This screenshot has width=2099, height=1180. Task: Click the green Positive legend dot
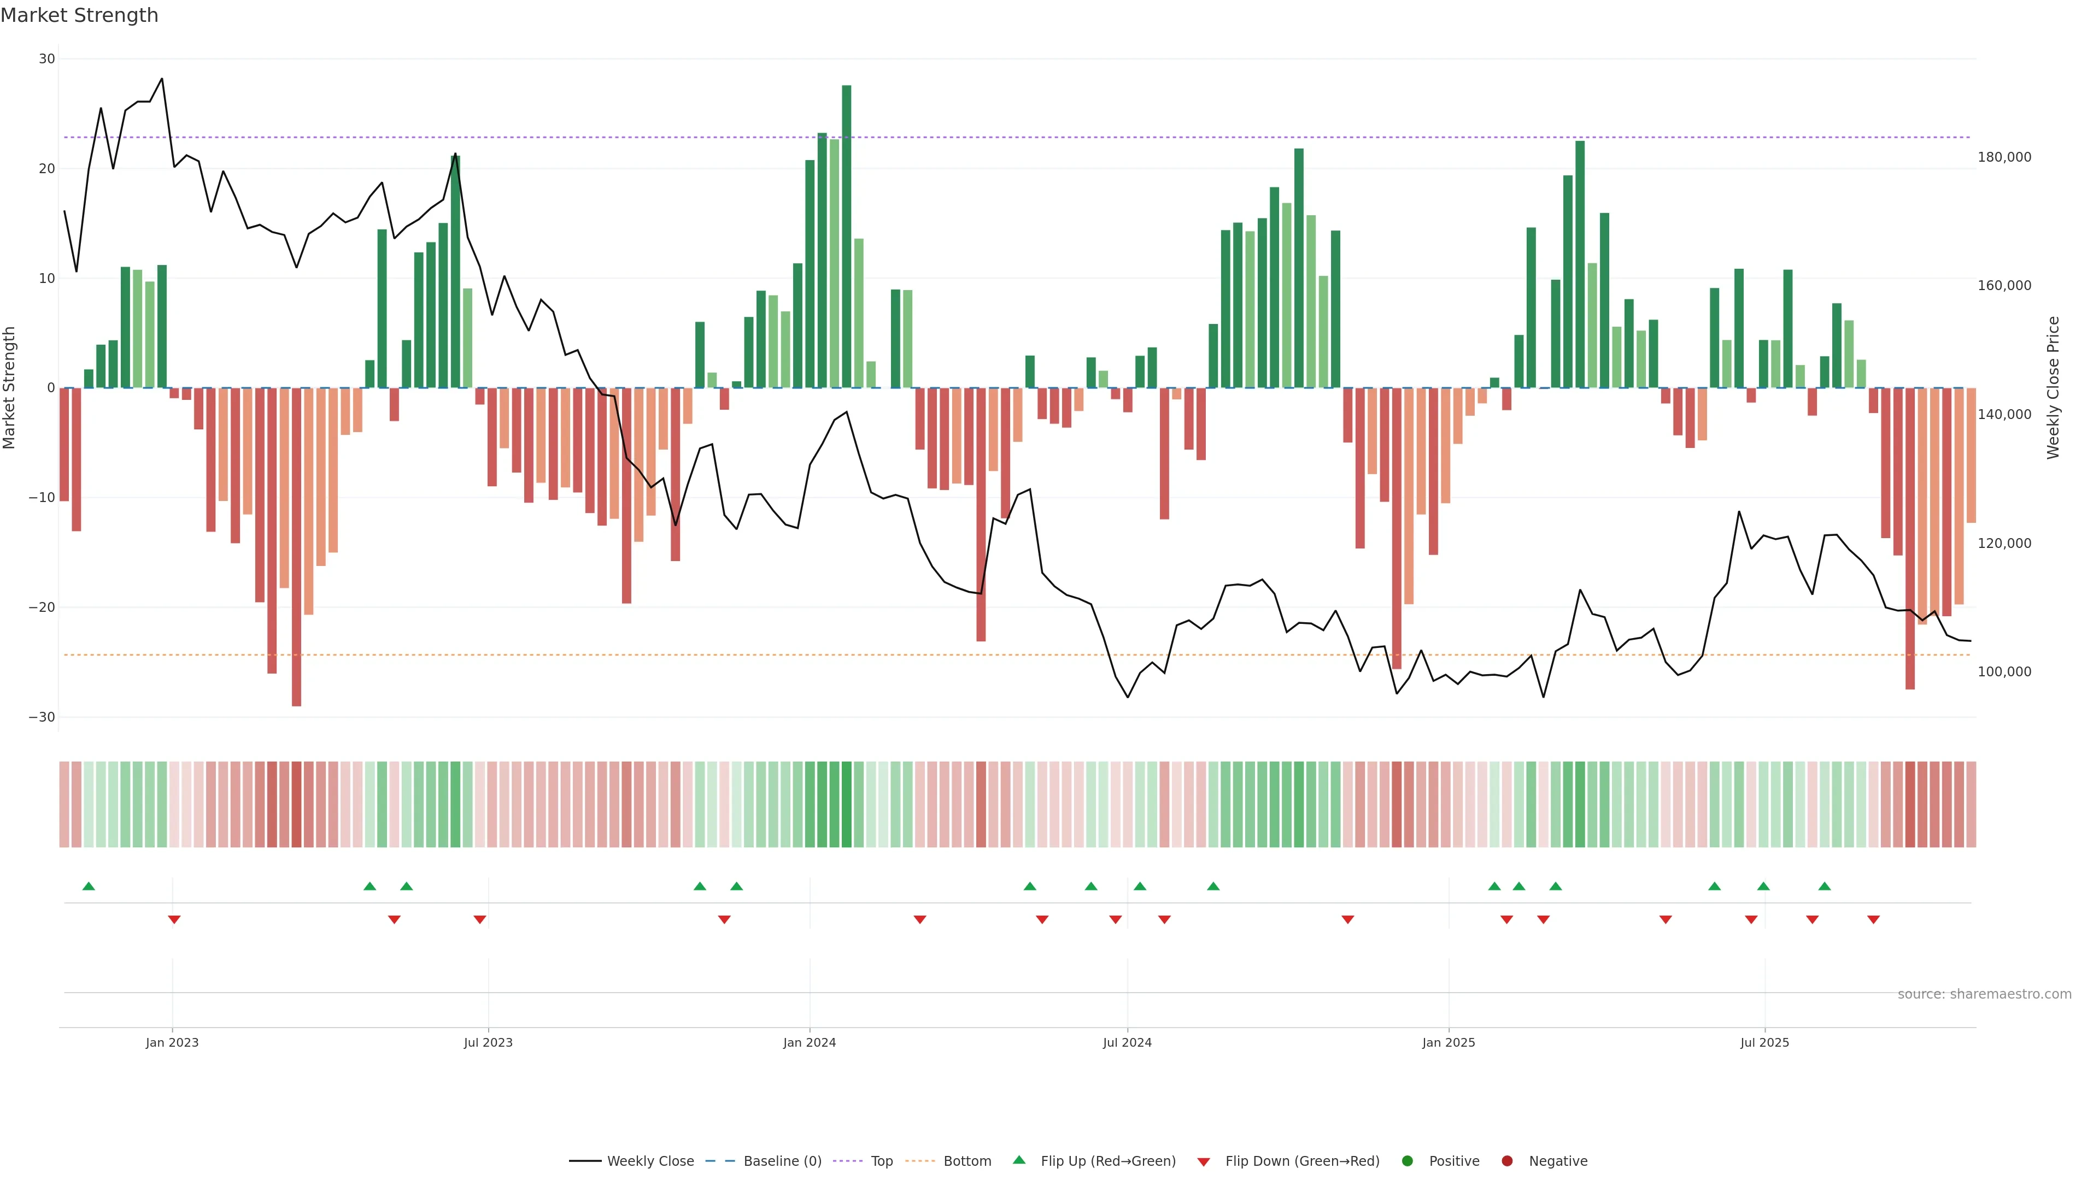point(1407,1160)
